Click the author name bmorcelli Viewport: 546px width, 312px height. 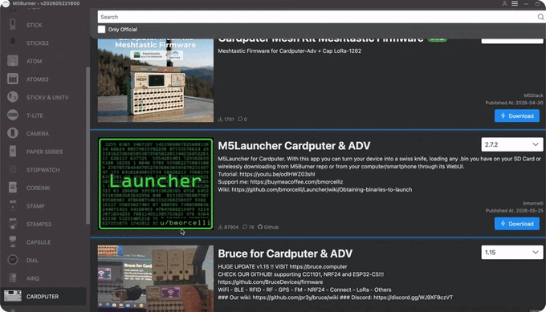[533, 203]
